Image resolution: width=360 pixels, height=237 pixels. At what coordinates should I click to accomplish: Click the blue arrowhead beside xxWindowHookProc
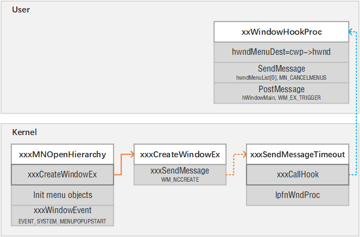pos(351,33)
